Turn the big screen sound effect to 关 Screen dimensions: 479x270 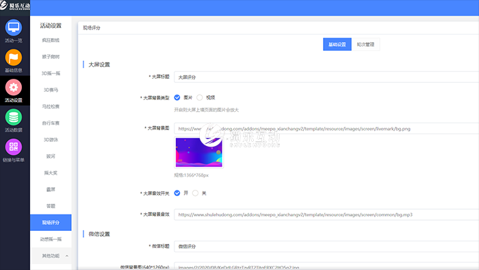click(x=195, y=193)
